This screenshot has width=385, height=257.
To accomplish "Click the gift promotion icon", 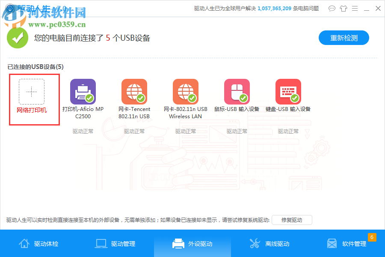I will coord(344,8).
